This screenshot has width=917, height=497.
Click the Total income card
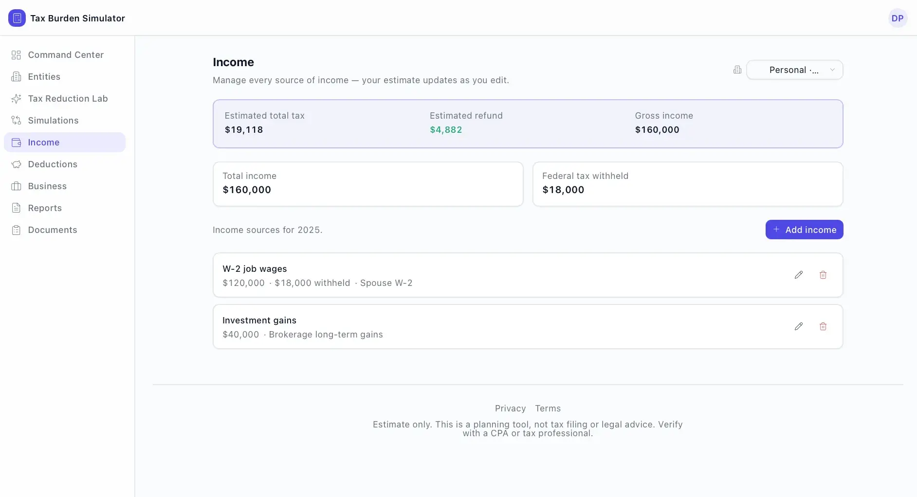[368, 184]
